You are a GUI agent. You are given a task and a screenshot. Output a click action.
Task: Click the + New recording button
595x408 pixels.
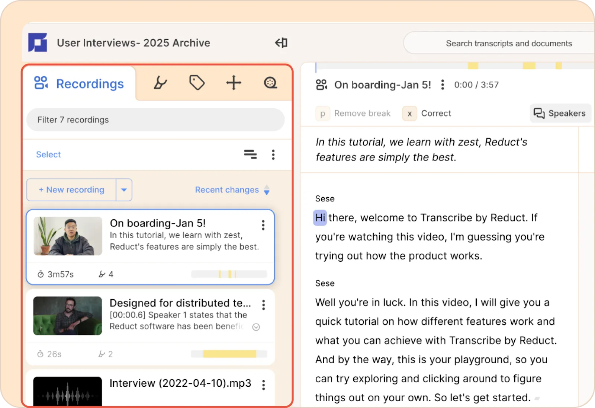[x=71, y=190]
